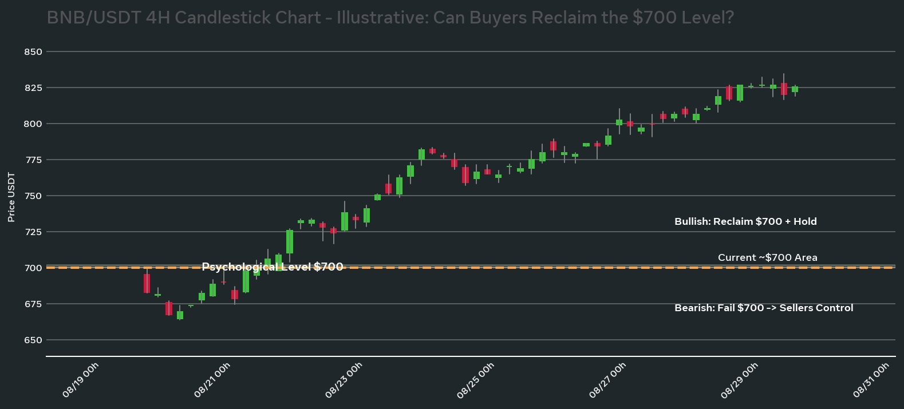Click the 08/29 00h date label
904x409 pixels.
pos(739,380)
